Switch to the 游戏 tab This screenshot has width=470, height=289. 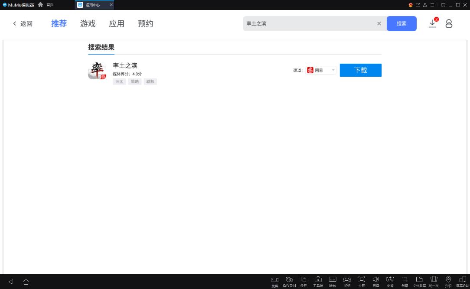(88, 24)
